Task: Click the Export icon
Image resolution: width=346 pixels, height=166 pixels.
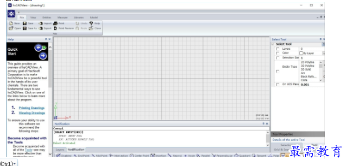Action: (x=41, y=28)
